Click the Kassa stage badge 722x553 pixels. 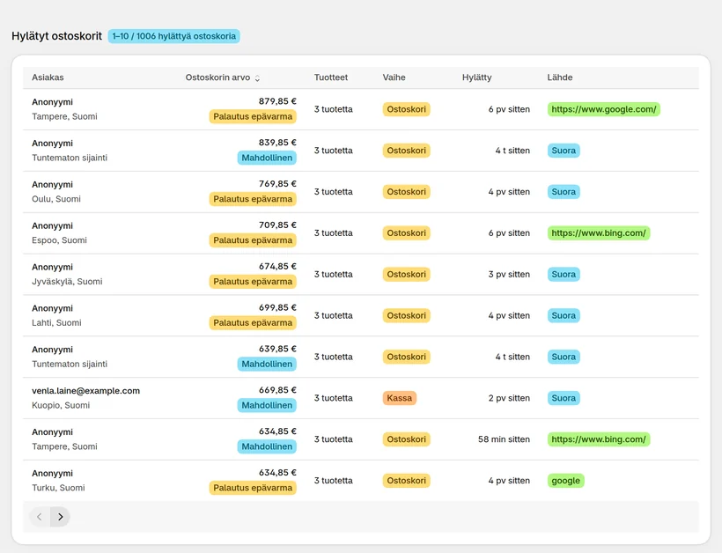pyautogui.click(x=399, y=398)
